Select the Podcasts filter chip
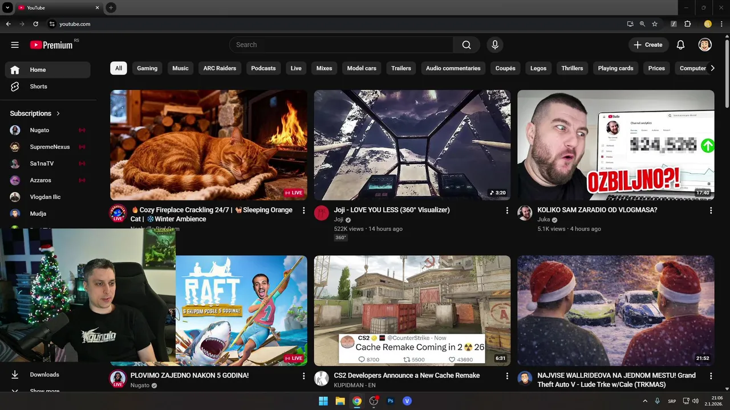730x410 pixels. 263,68
